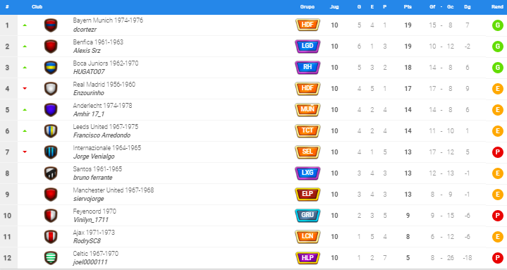Image resolution: width=507 pixels, height=270 pixels.
Task: Click the green G form indicator for Benfica
Action: [498, 47]
